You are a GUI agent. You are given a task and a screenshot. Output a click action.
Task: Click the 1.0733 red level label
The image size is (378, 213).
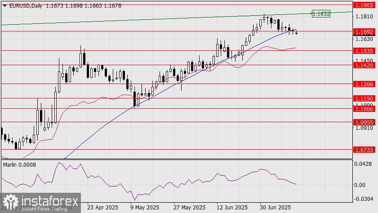tap(364, 150)
